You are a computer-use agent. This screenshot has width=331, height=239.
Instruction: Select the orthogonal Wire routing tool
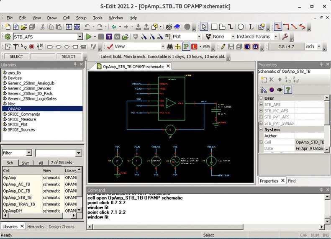277,27
